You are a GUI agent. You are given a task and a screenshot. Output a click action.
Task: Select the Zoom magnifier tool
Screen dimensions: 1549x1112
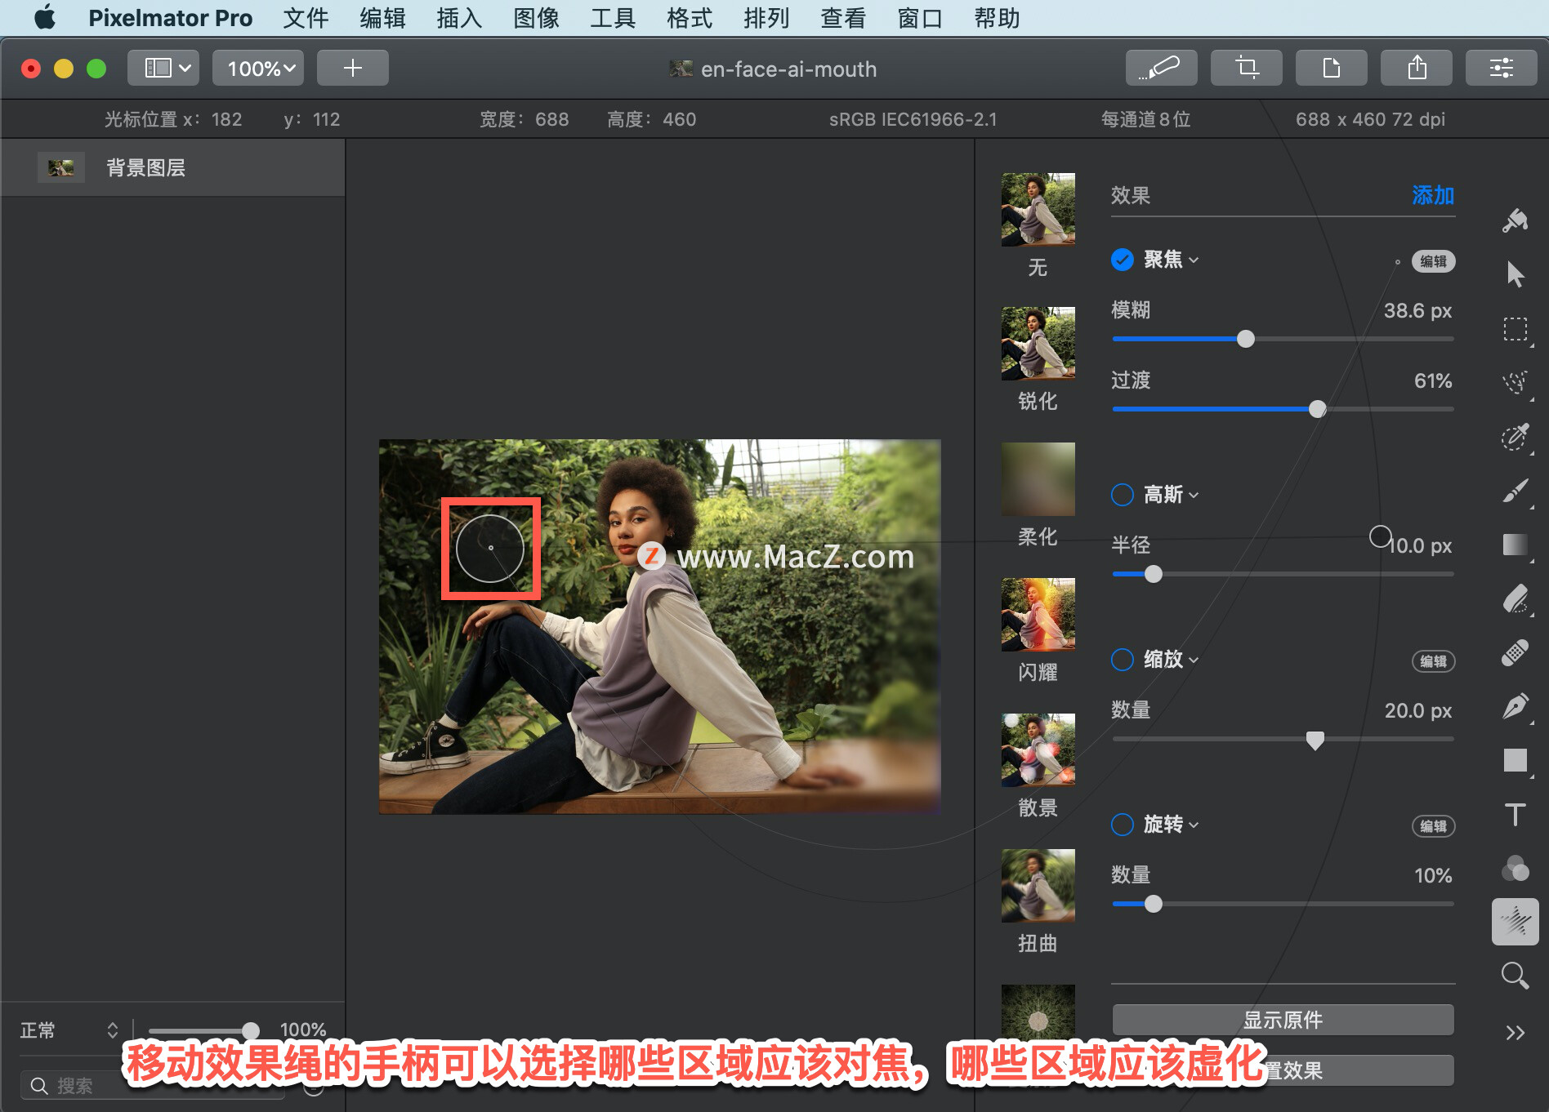(x=1516, y=976)
